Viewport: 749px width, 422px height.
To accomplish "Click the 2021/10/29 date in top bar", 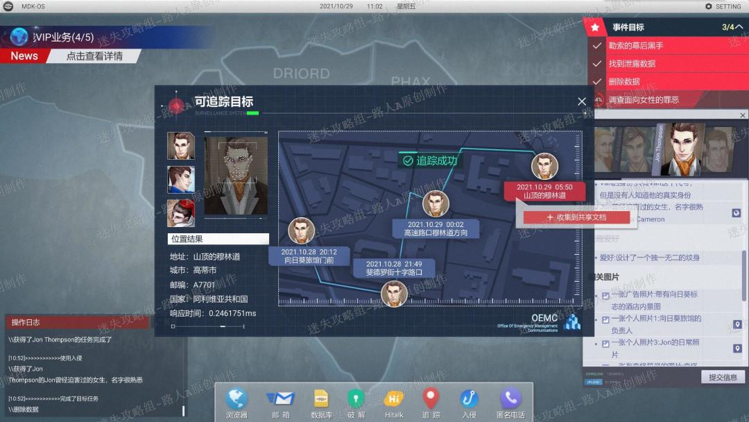I will coord(336,6).
